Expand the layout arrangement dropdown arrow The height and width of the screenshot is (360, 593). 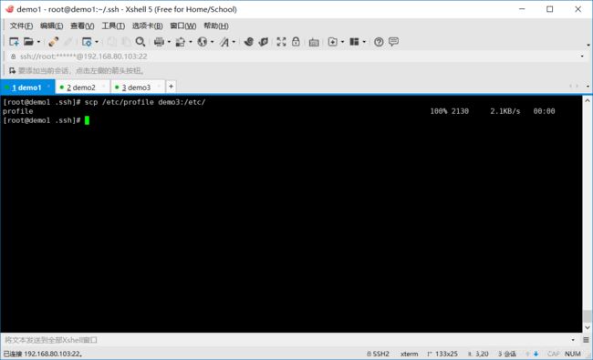[364, 42]
